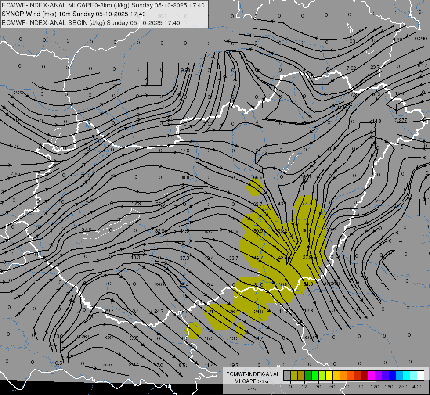Click the map value 60.6
The height and width of the screenshot is (395, 430).
[x=233, y=231]
